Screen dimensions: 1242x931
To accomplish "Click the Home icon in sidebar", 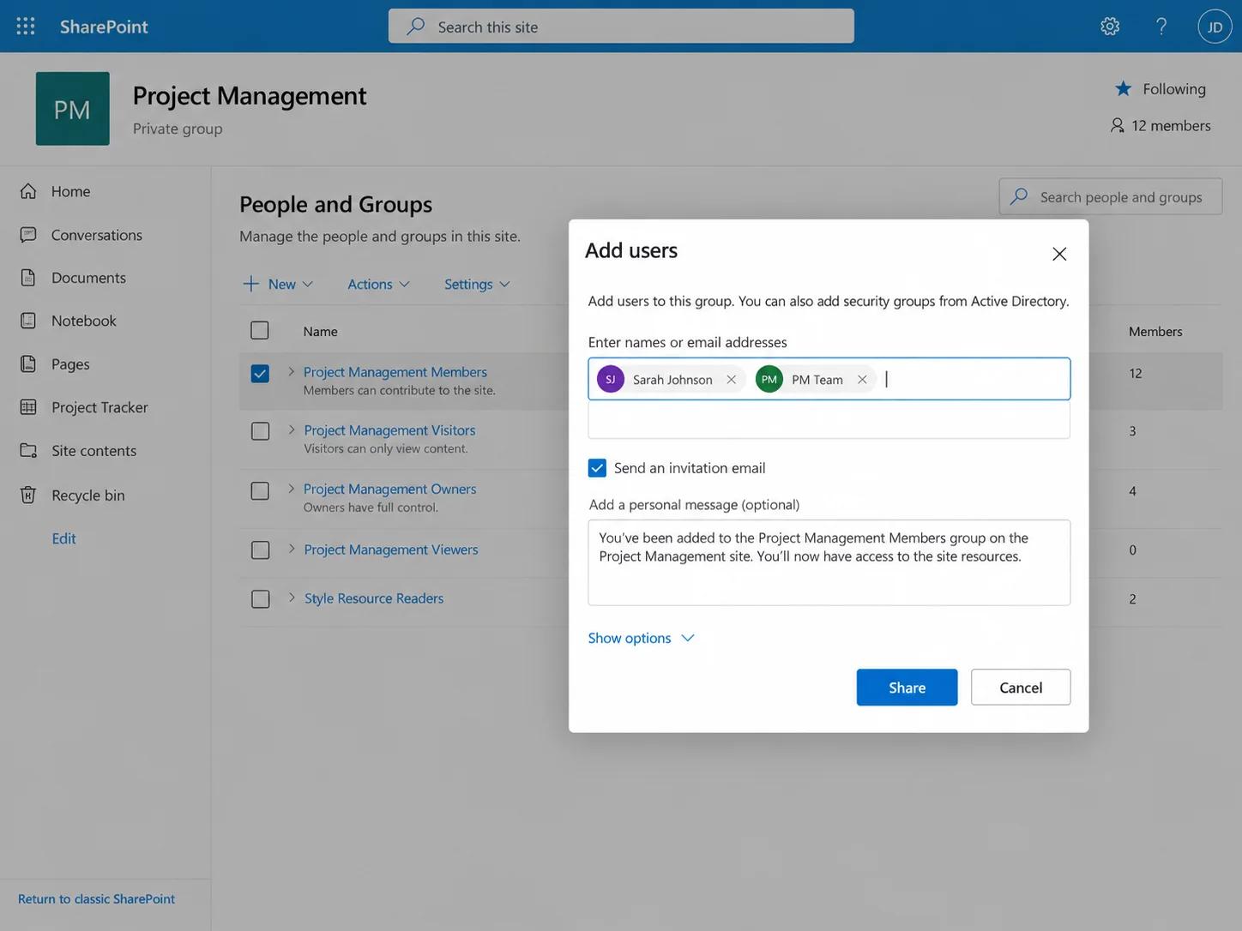I will pyautogui.click(x=28, y=191).
